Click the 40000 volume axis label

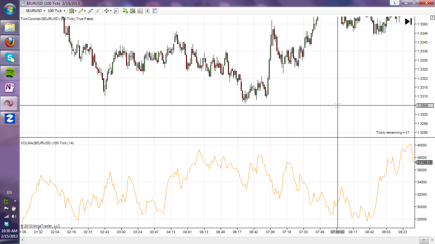click(x=422, y=145)
